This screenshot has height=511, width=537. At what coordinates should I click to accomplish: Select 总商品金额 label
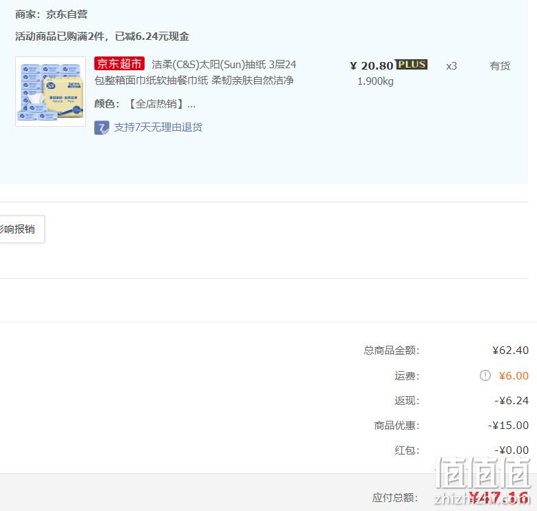click(392, 351)
